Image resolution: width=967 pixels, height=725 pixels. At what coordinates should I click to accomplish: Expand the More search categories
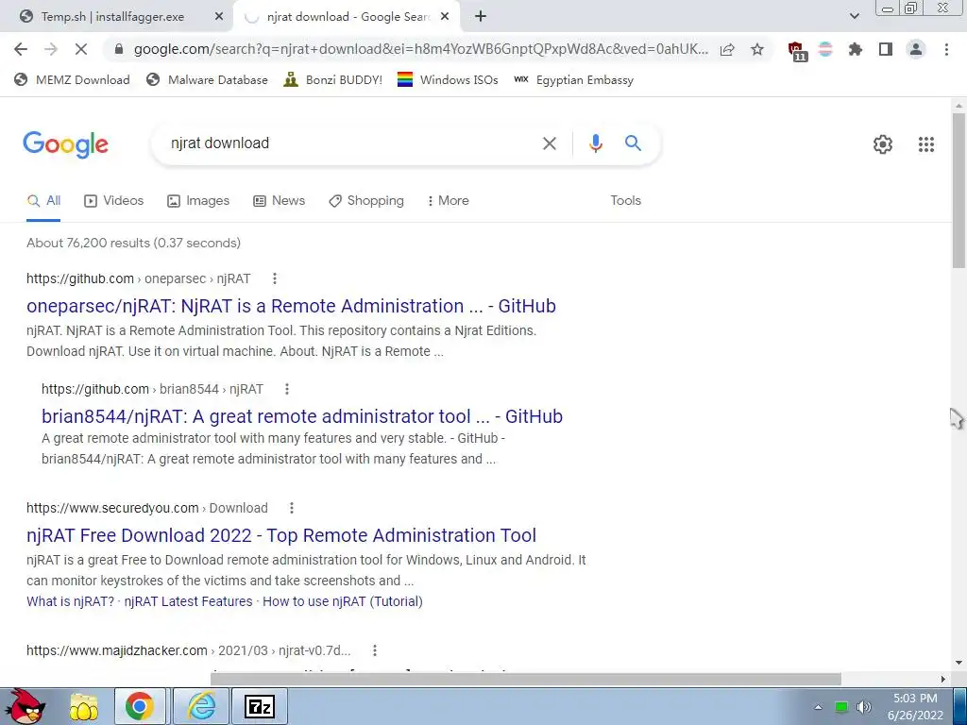pyautogui.click(x=448, y=201)
